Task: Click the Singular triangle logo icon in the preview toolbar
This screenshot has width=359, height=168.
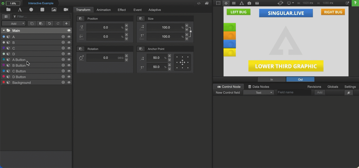Action: tap(242, 3)
